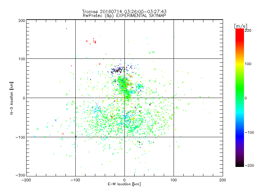
Task: Select the velocity colorbar gradient
Action: (240, 97)
